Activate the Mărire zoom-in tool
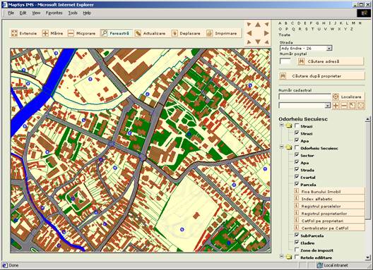373x270 pixels. click(53, 33)
